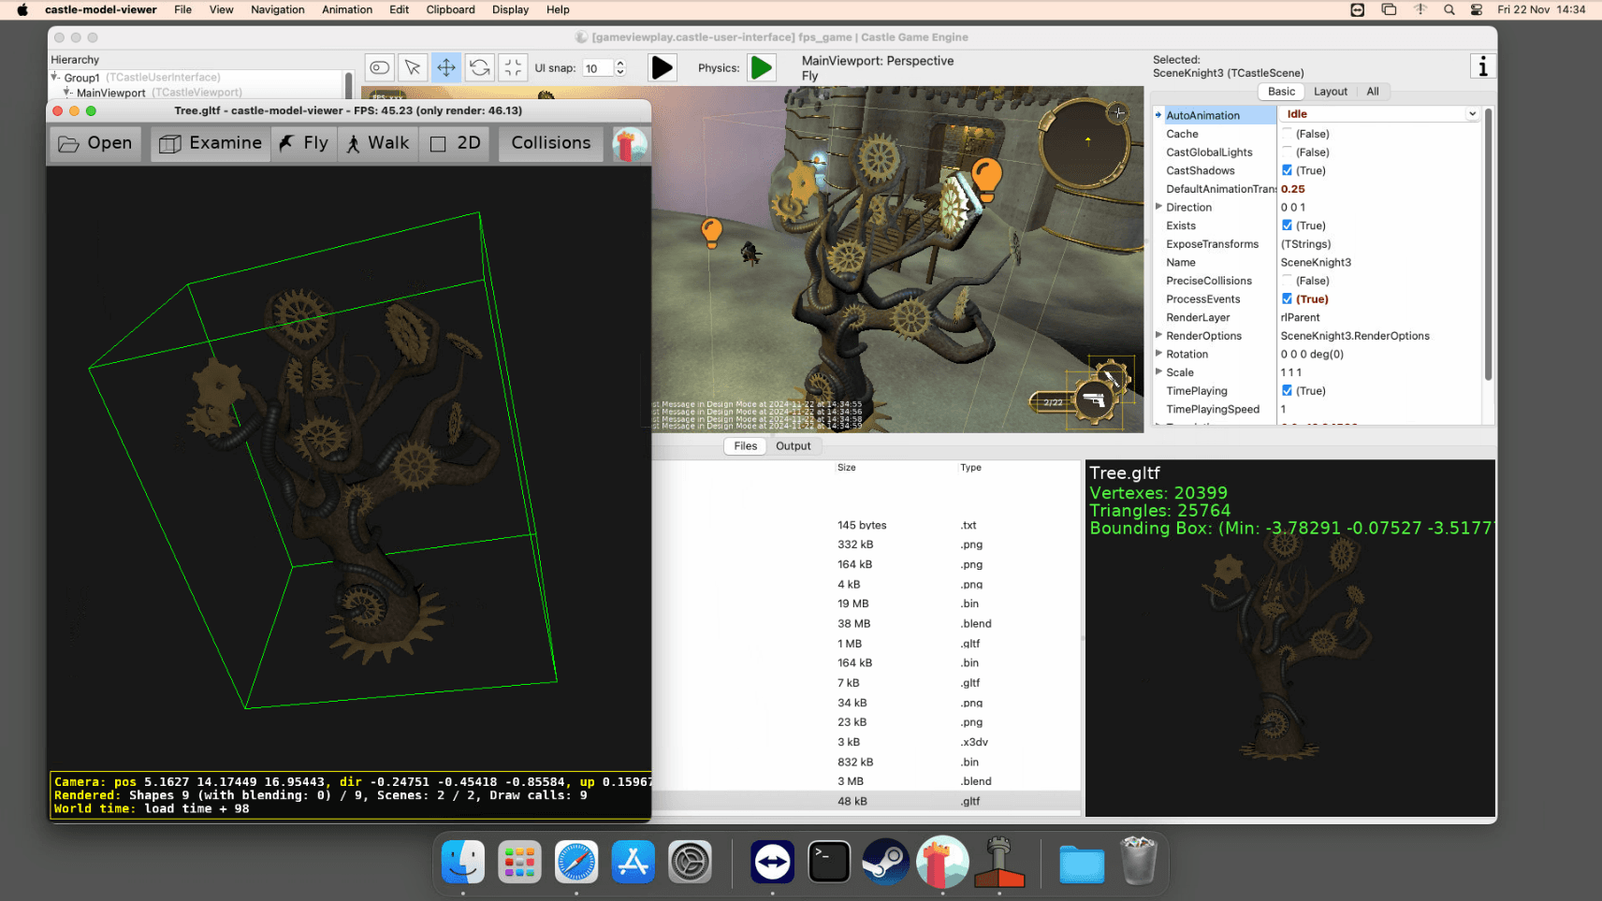Expand the Direction property

(x=1159, y=207)
